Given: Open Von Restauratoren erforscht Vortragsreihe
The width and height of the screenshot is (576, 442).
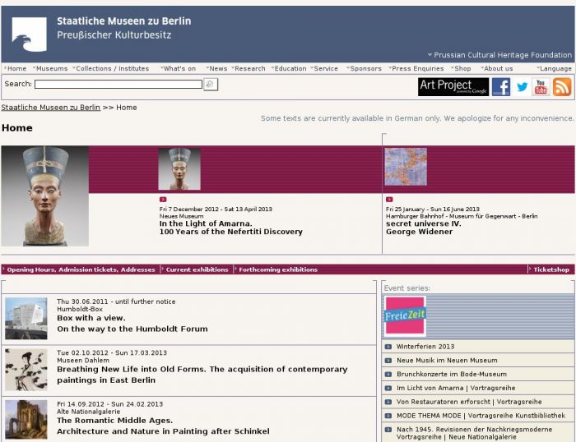Looking at the screenshot, I should click(469, 402).
